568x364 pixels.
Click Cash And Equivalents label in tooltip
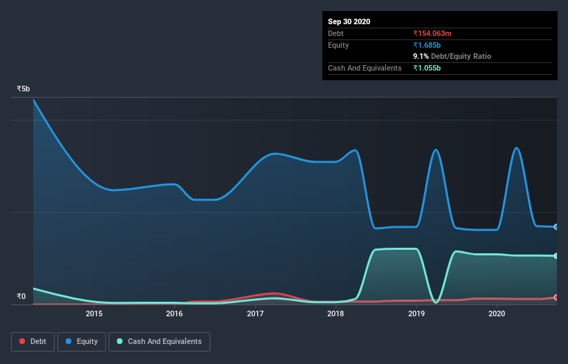[365, 68]
